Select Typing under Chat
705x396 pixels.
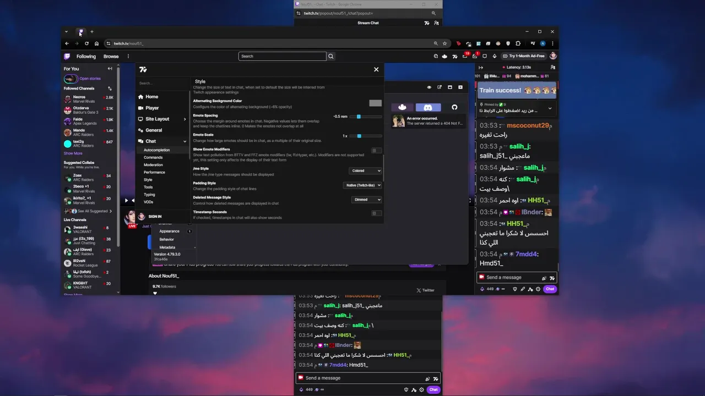[149, 194]
